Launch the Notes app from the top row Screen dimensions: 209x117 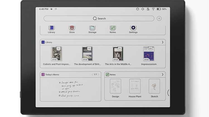coord(113,28)
